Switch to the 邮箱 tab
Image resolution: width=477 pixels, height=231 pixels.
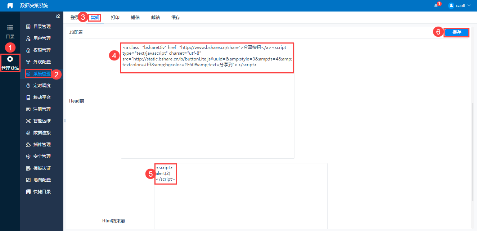pos(156,17)
